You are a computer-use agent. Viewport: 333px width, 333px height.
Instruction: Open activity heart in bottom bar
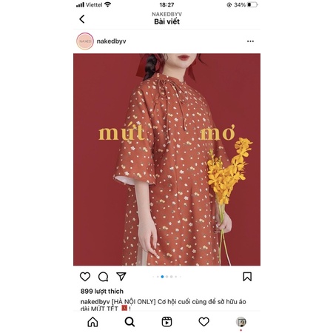[203, 322]
